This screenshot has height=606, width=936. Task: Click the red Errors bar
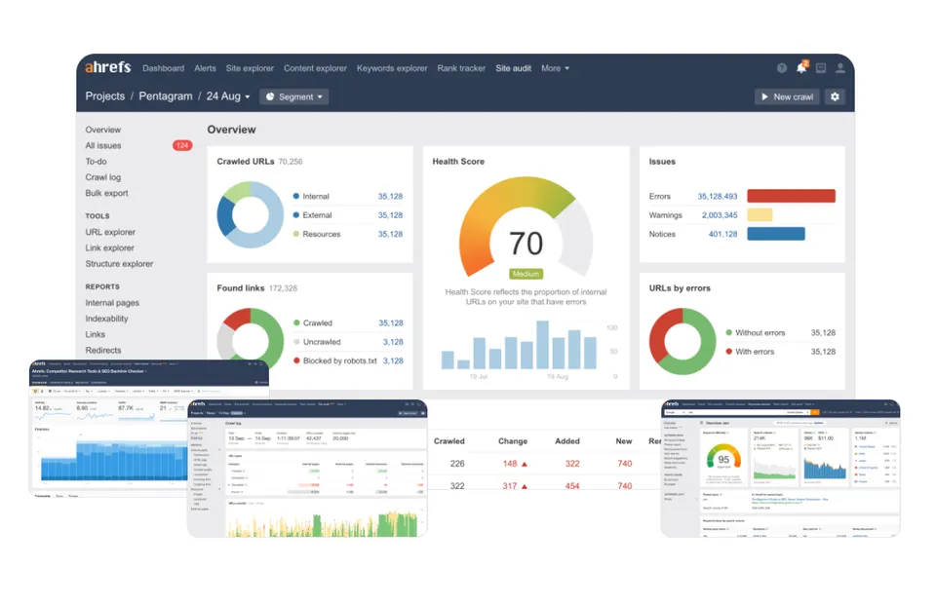click(791, 196)
